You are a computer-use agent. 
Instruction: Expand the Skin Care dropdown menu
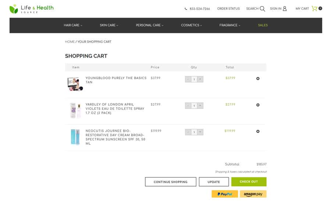click(x=109, y=25)
